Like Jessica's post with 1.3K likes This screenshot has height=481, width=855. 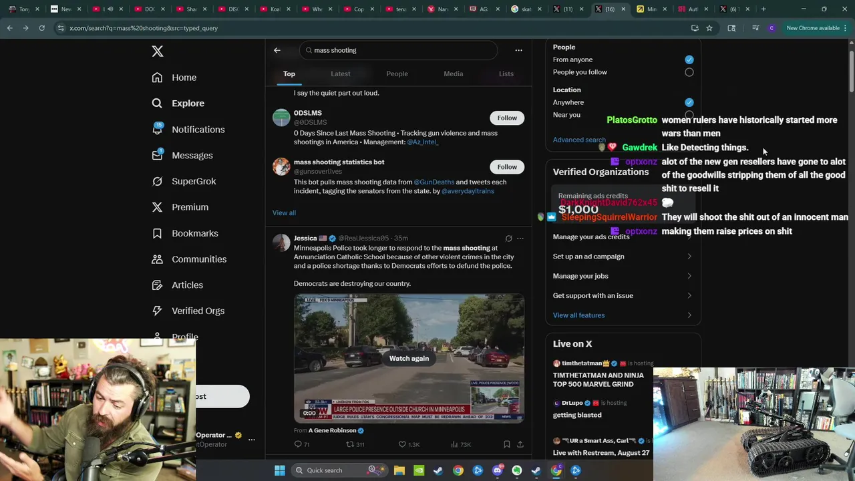pos(409,444)
